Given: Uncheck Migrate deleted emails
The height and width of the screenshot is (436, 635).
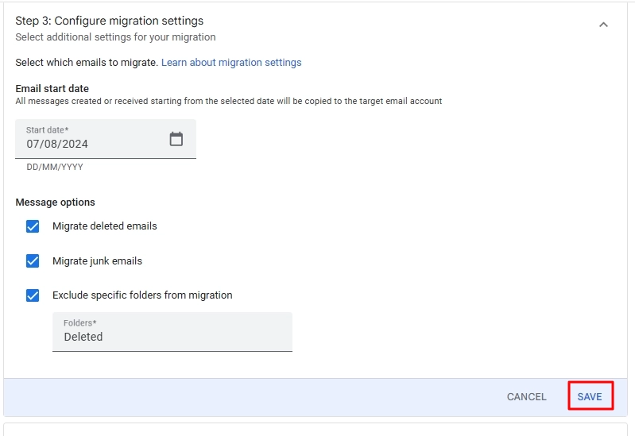Looking at the screenshot, I should coord(33,226).
